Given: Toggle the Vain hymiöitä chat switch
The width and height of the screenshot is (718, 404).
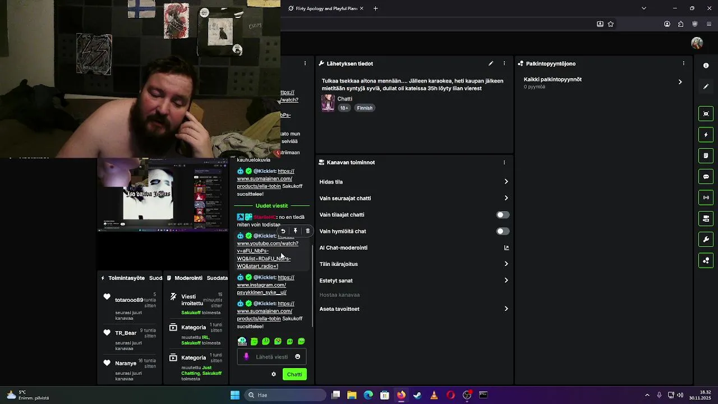Looking at the screenshot, I should click(503, 231).
